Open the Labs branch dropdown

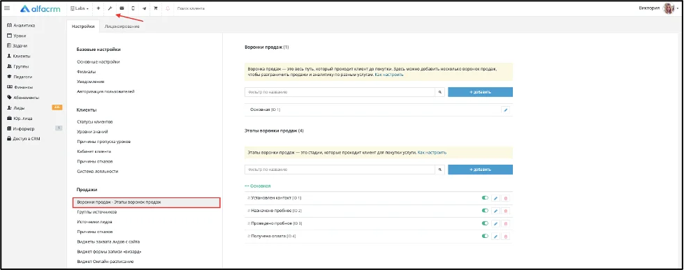(80, 8)
